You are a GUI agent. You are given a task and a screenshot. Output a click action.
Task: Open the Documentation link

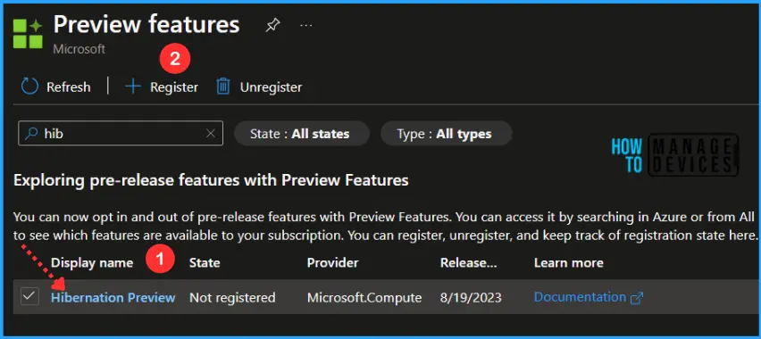click(x=580, y=297)
